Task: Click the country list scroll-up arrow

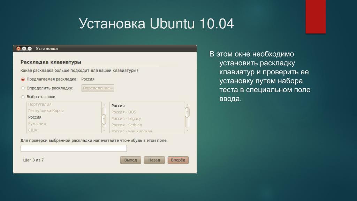Action: click(x=104, y=105)
